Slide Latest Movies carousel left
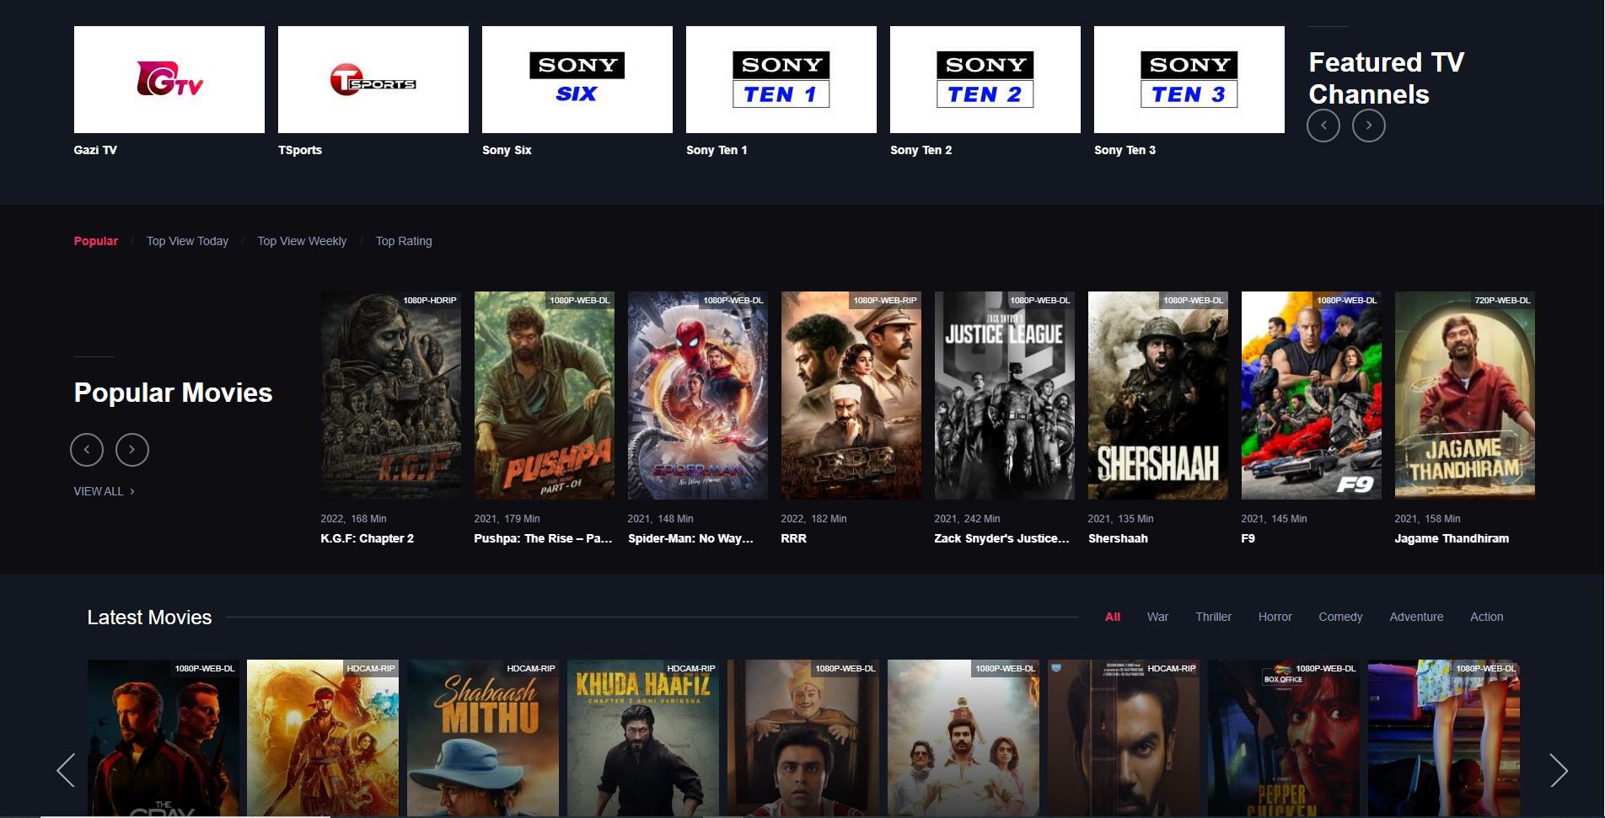The width and height of the screenshot is (1605, 818). pyautogui.click(x=66, y=770)
